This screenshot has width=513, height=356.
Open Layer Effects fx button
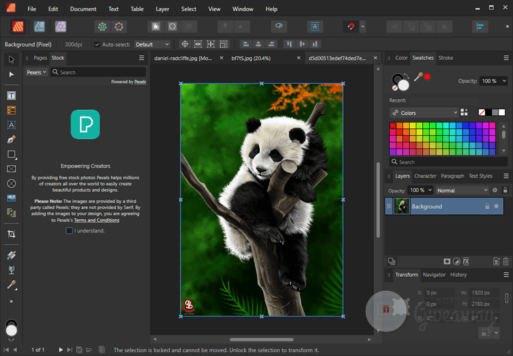point(466,262)
